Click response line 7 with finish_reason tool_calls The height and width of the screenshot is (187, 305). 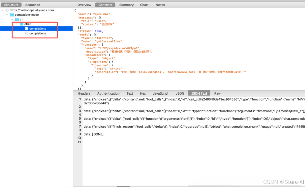[x=194, y=127]
